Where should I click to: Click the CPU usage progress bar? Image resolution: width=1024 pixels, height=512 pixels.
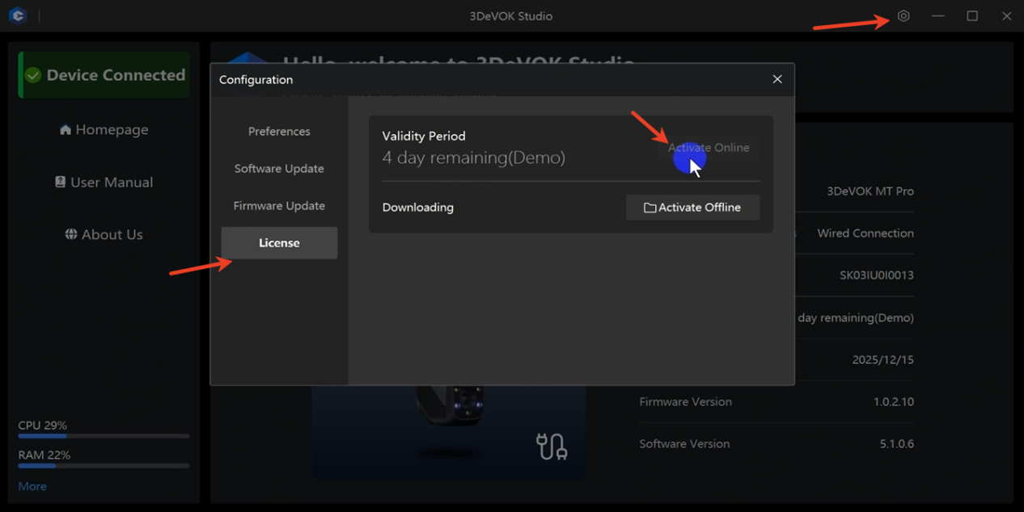pos(104,436)
